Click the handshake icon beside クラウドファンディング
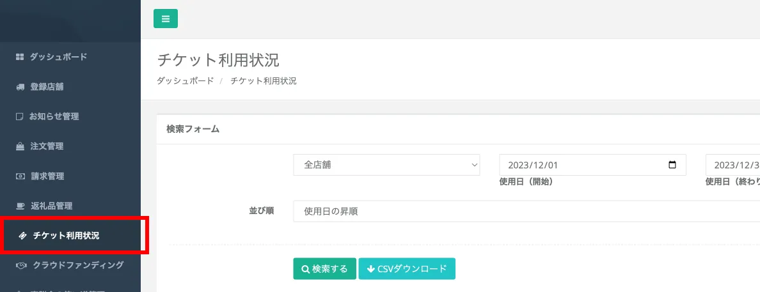The width and height of the screenshot is (760, 292). [21, 265]
